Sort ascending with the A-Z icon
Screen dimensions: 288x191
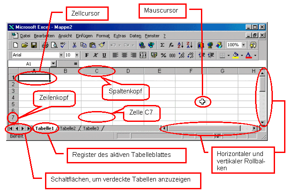tap(180, 45)
